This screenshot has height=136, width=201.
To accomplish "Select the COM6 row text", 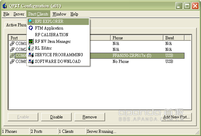I will tap(21, 61).
